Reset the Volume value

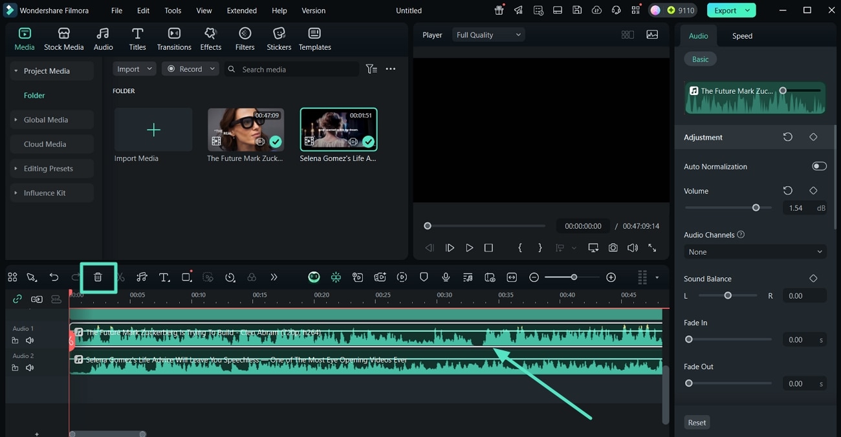[787, 191]
